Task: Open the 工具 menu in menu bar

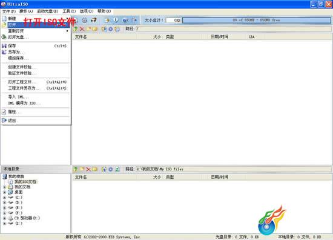Action: [x=69, y=11]
